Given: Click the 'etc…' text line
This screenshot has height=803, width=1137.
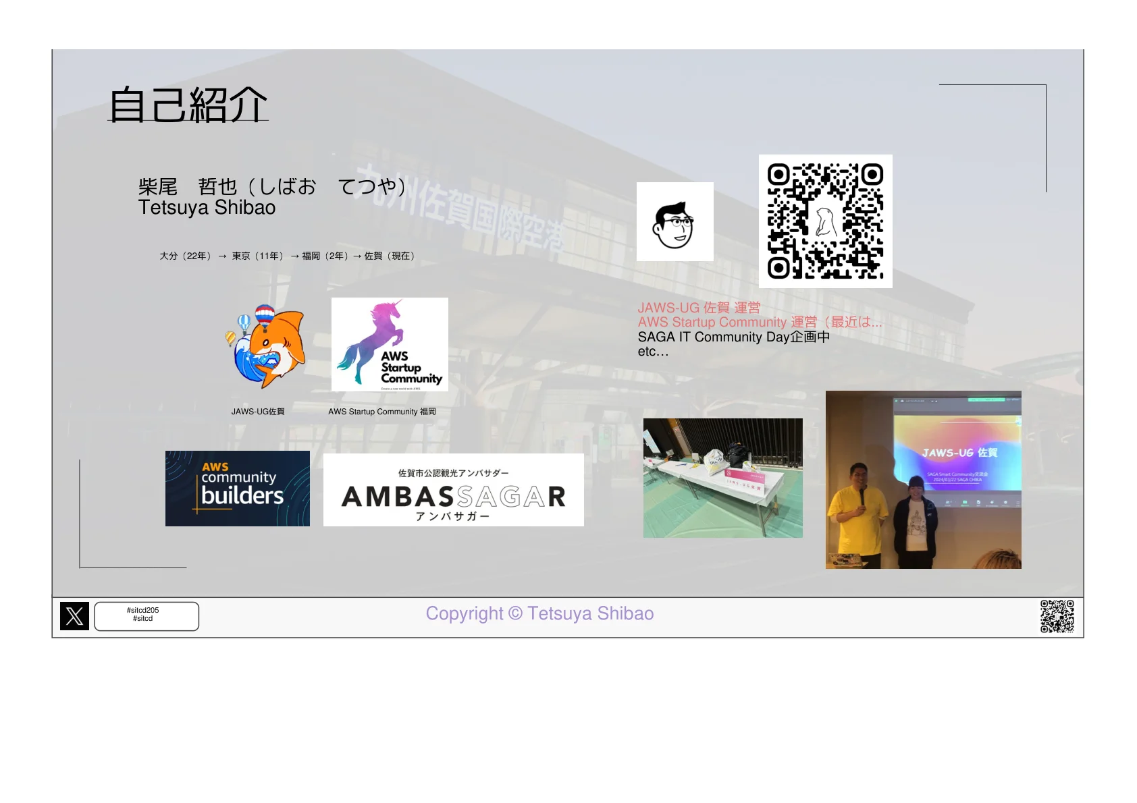Looking at the screenshot, I should coord(654,352).
